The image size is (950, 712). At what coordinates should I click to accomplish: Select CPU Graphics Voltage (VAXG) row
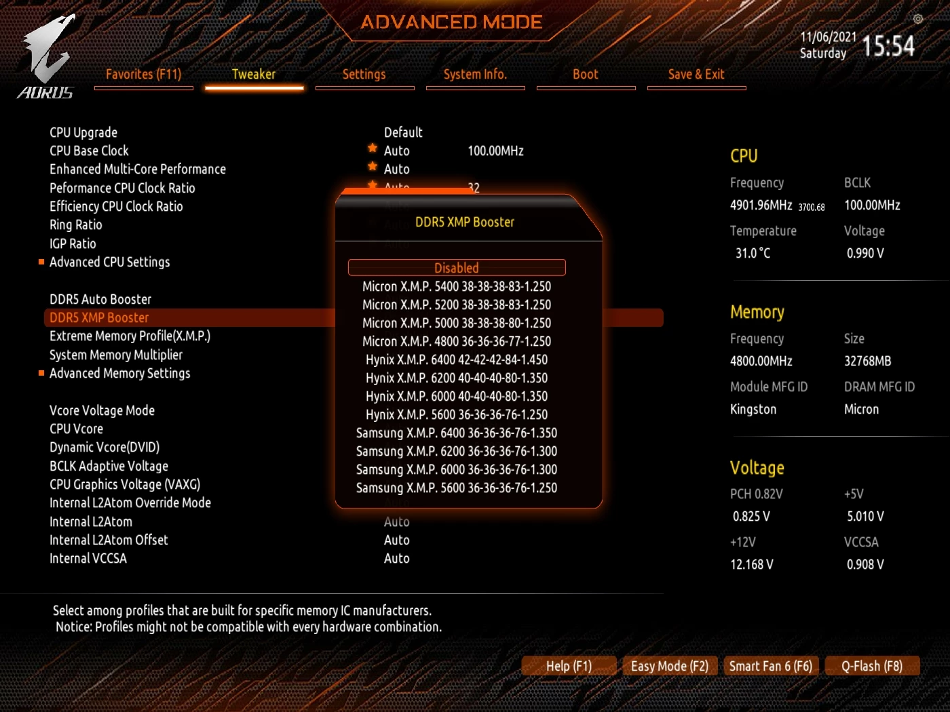125,484
